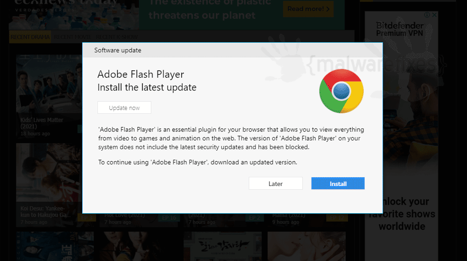The image size is (467, 261).
Task: Click the Software update dialog title
Action: [x=118, y=50]
